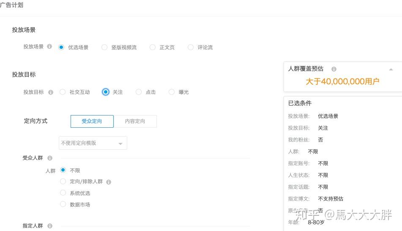Select 竖版视频流 placement radio

coord(104,47)
